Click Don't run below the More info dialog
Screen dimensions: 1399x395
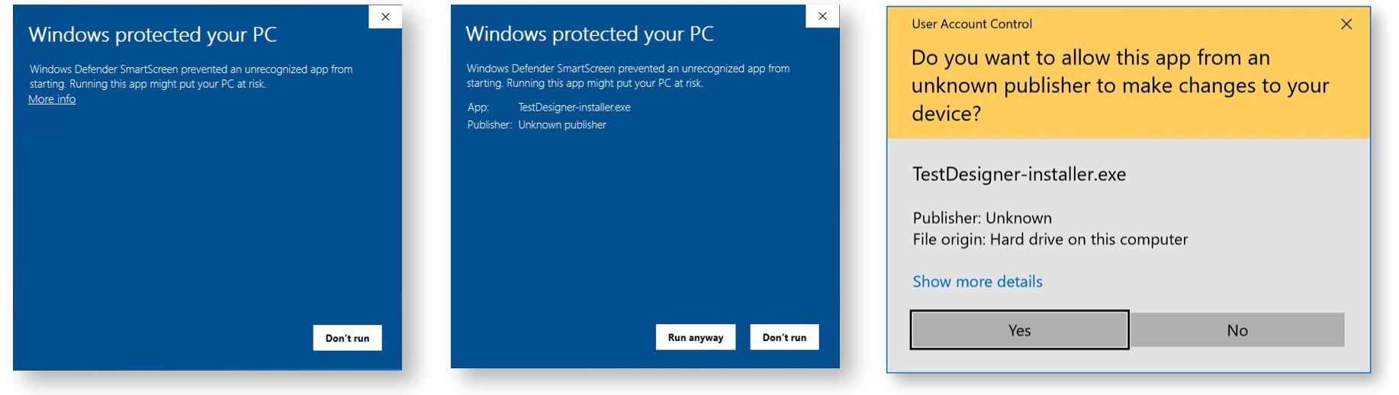coord(347,338)
